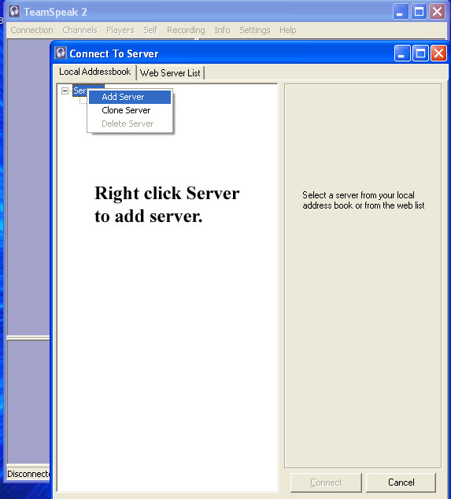Image resolution: width=451 pixels, height=499 pixels.
Task: Collapse the Servers tree node
Action: 65,91
